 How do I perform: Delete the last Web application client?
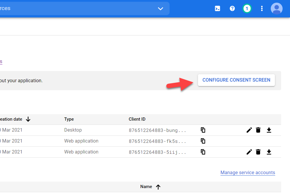pos(258,152)
